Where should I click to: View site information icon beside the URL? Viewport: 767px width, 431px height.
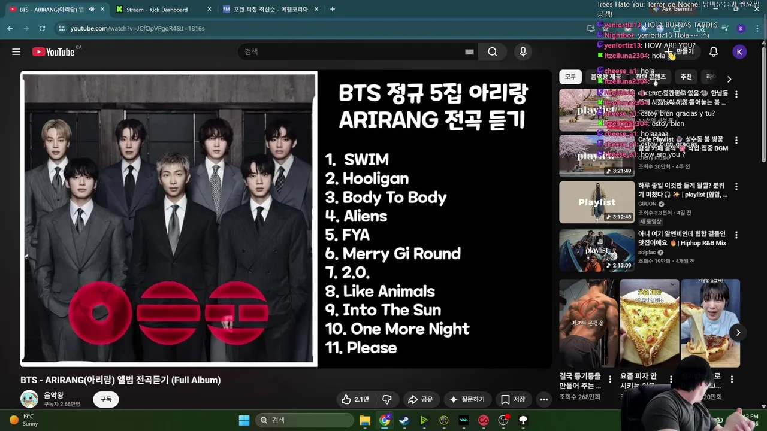[x=61, y=28]
